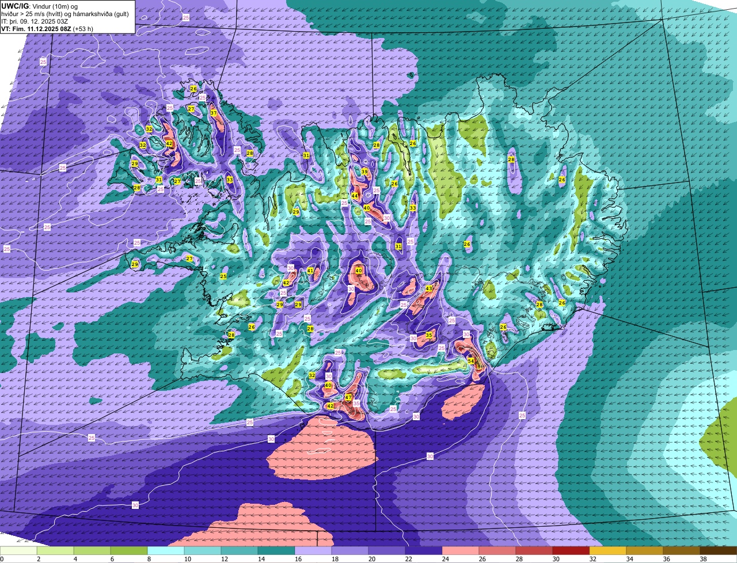Select the 18–20 m/s legend color swatch
Image resolution: width=737 pixels, height=563 pixels.
pos(351,550)
